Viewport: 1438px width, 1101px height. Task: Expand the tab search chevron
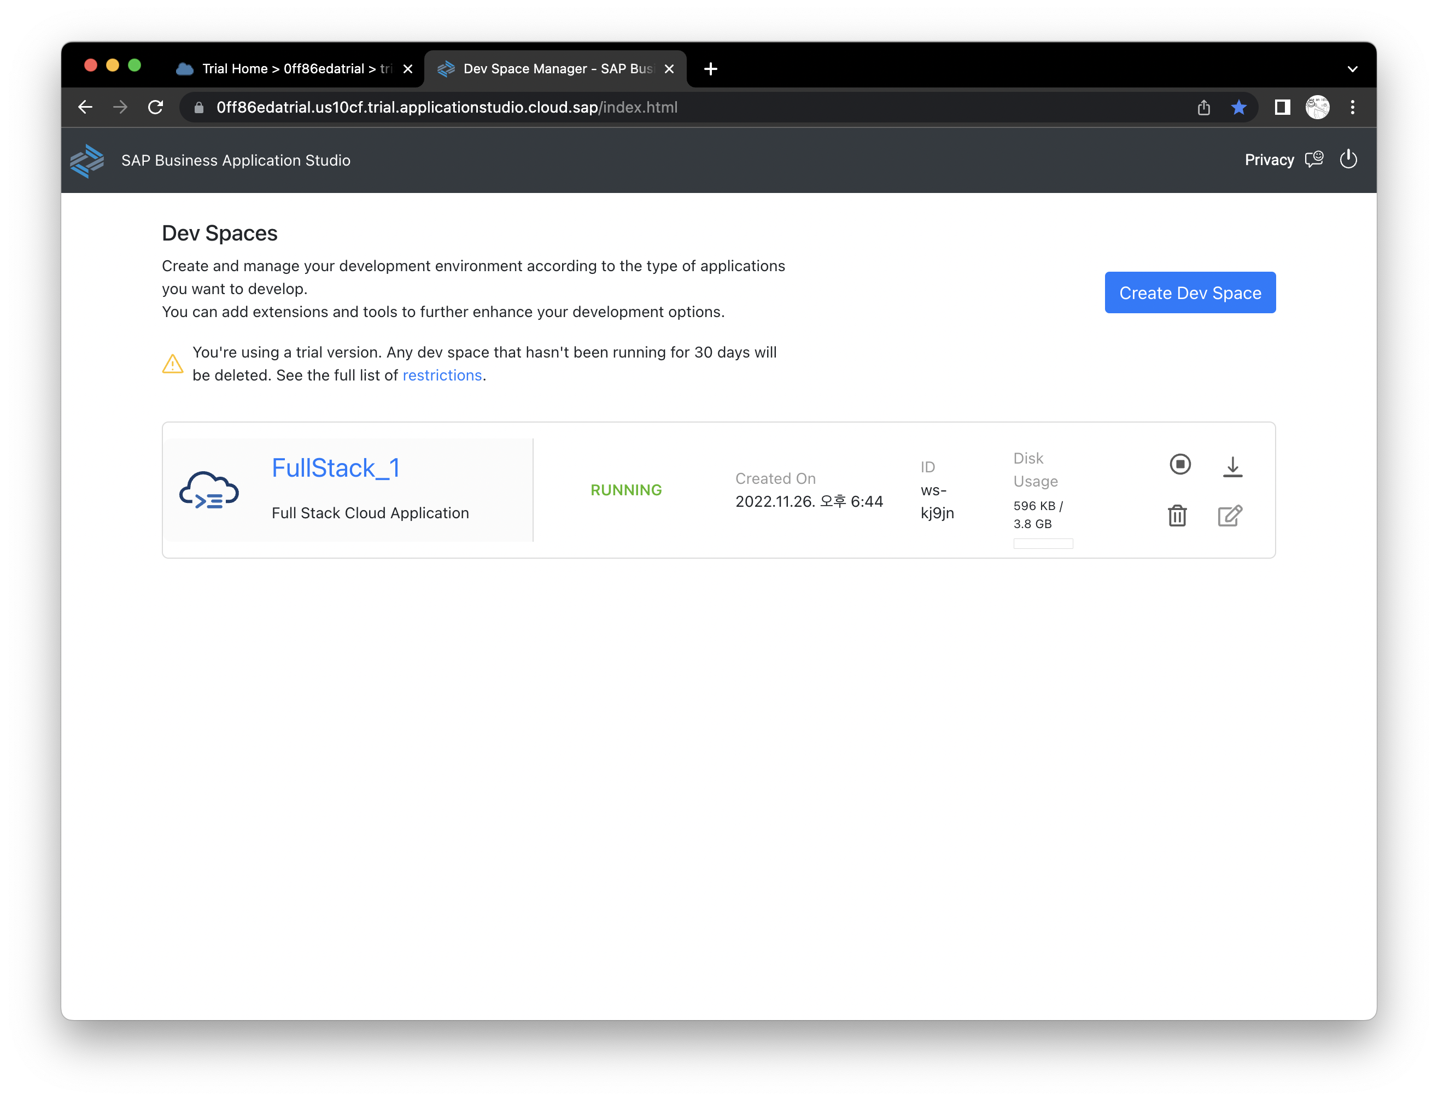tap(1352, 69)
